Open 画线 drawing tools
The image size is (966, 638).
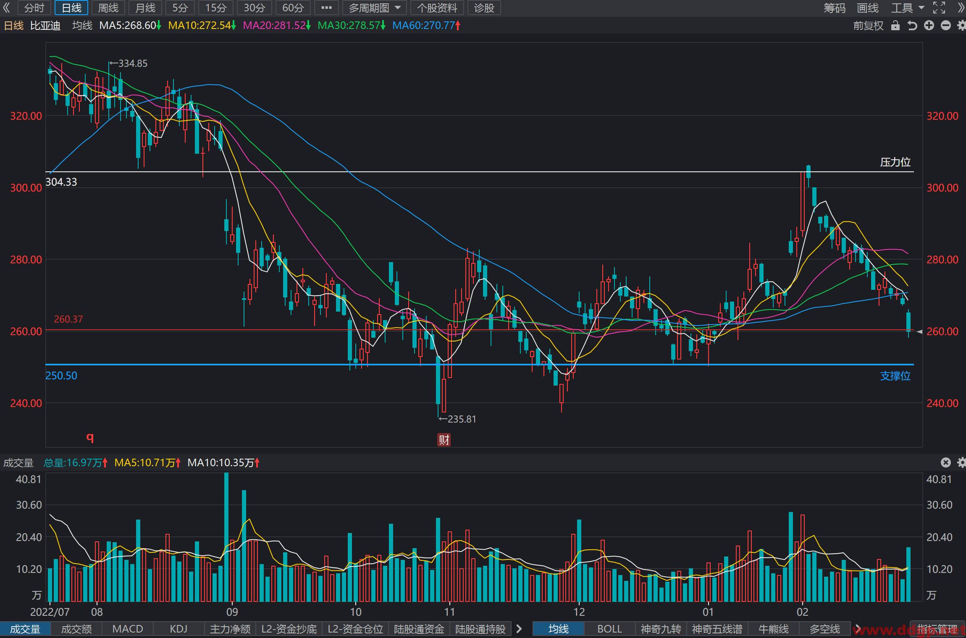click(x=868, y=8)
